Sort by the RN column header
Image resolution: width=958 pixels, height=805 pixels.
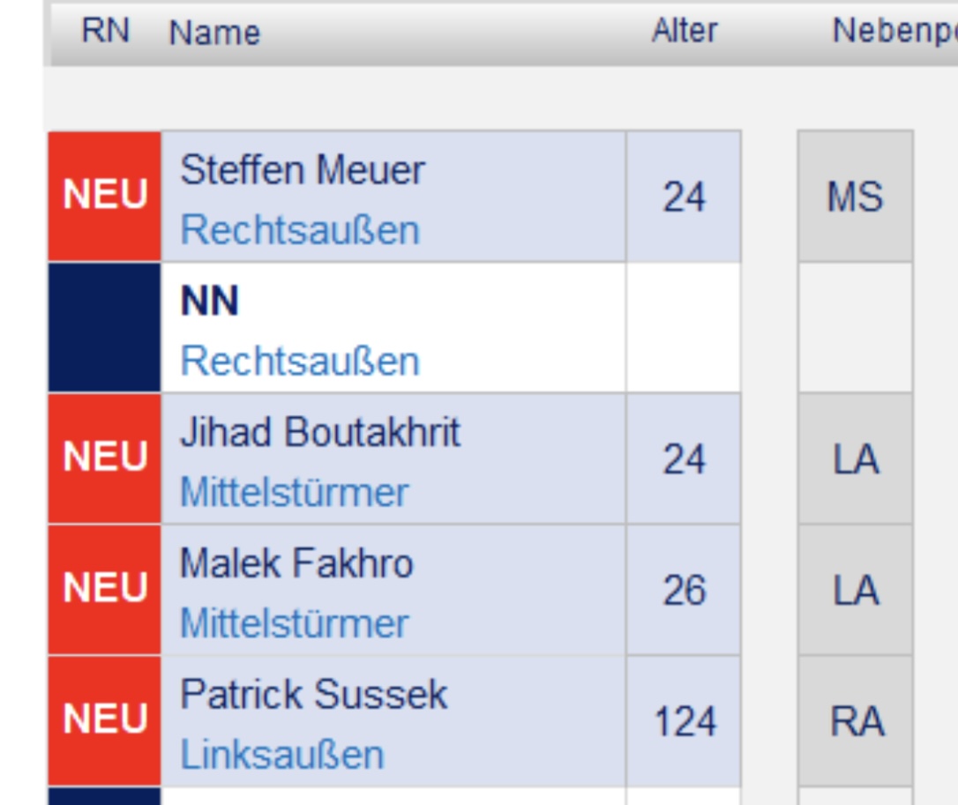tap(105, 33)
